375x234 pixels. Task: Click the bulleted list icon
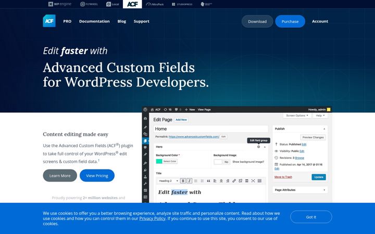[196, 181]
